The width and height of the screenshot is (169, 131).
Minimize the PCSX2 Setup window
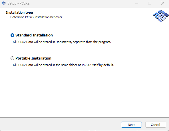[x=137, y=3]
